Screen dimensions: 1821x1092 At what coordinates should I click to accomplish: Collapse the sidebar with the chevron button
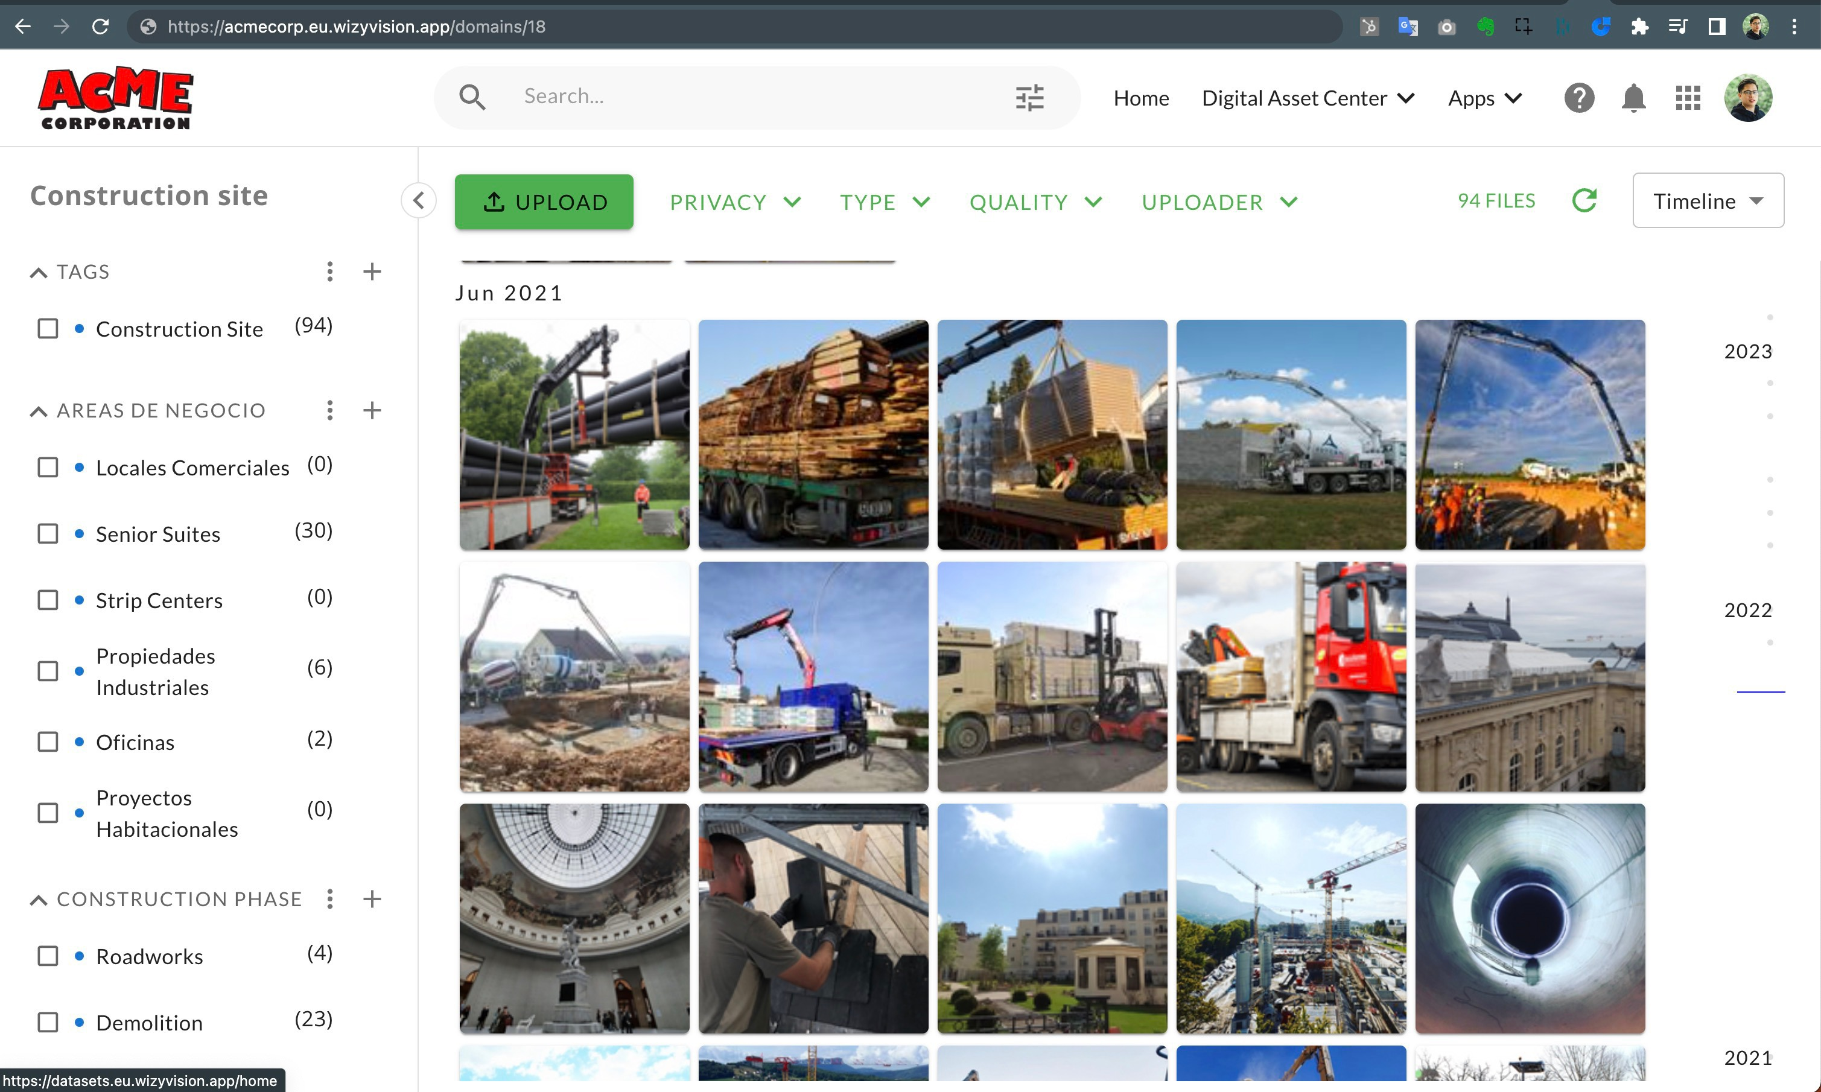pos(419,200)
